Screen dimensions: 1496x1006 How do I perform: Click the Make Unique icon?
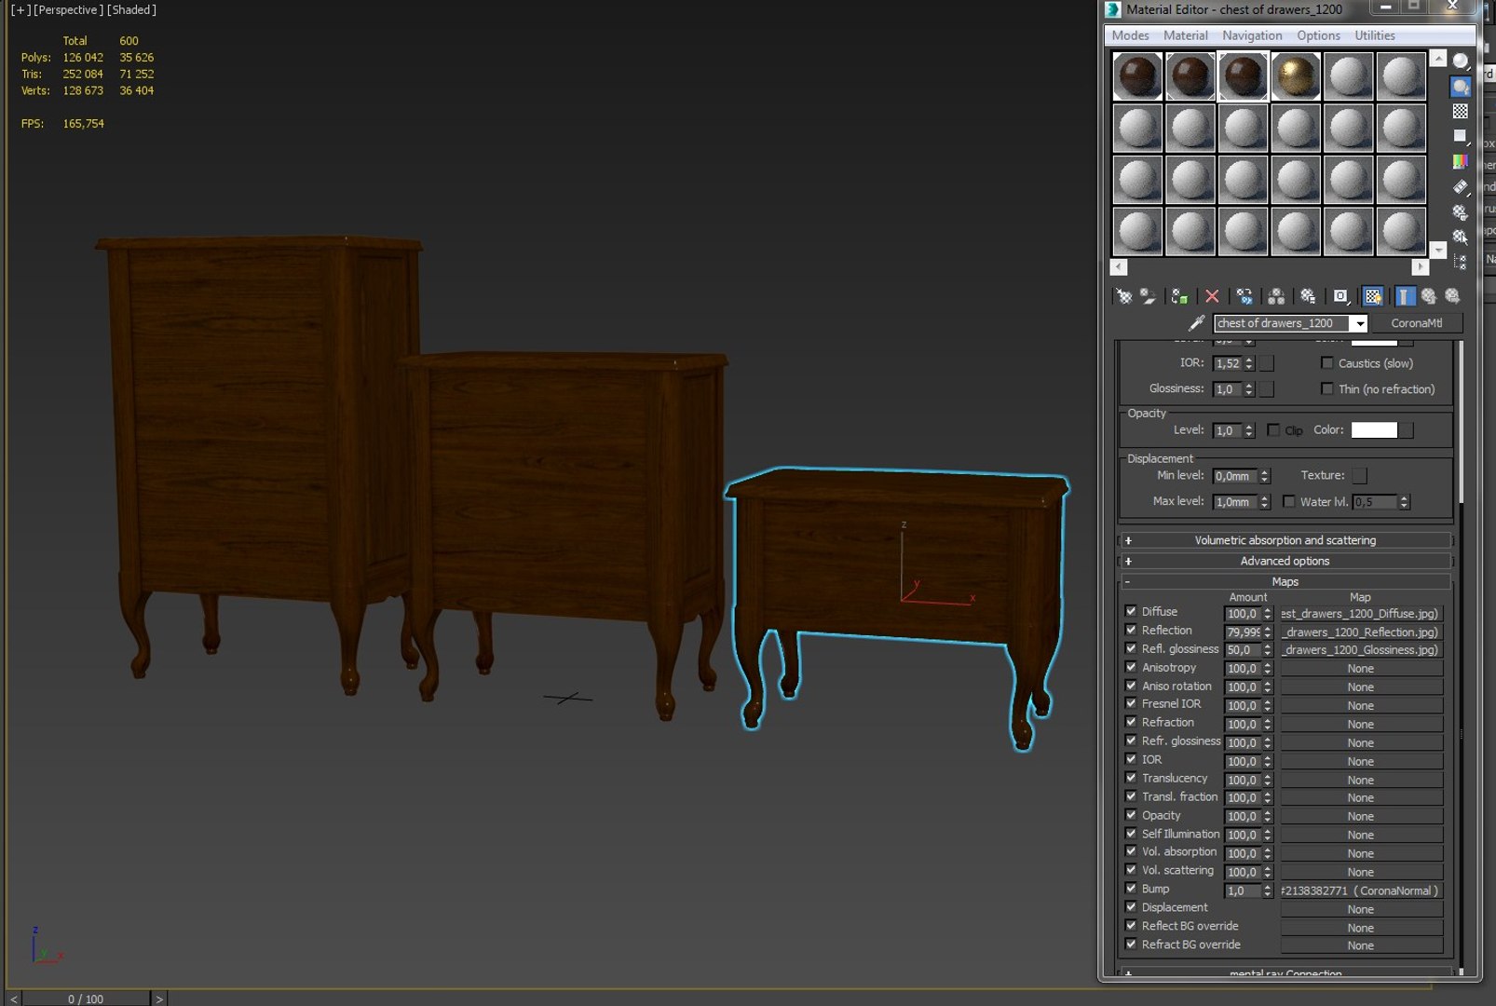point(1276,296)
